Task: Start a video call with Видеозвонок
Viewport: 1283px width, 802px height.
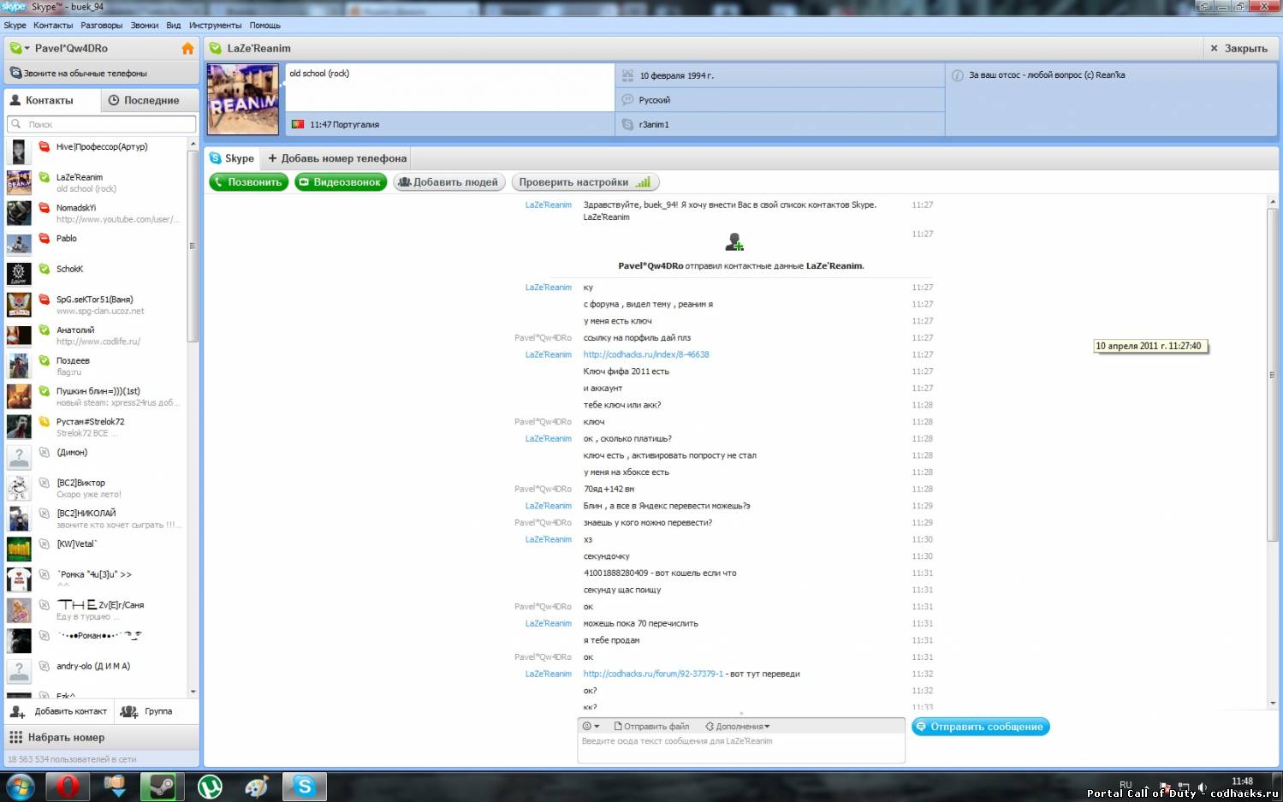Action: coord(341,182)
